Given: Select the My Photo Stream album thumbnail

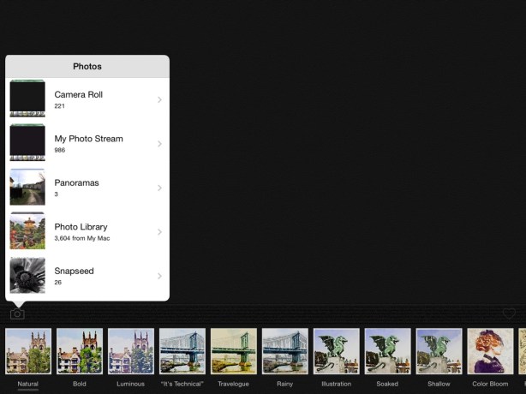Looking at the screenshot, I should 27,142.
